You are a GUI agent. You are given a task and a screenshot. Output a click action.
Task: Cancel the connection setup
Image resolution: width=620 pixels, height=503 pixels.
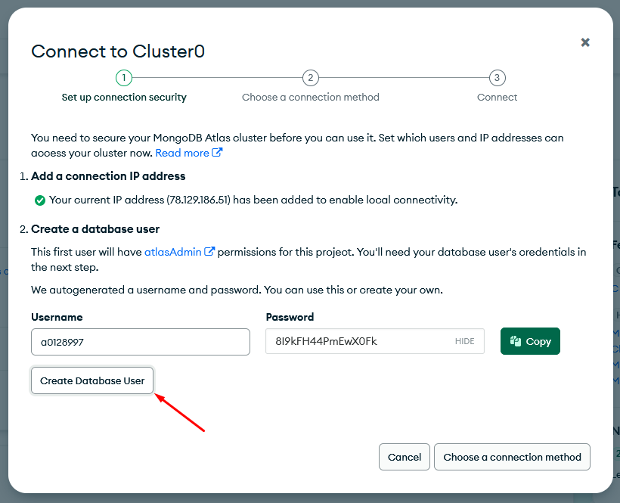point(404,457)
